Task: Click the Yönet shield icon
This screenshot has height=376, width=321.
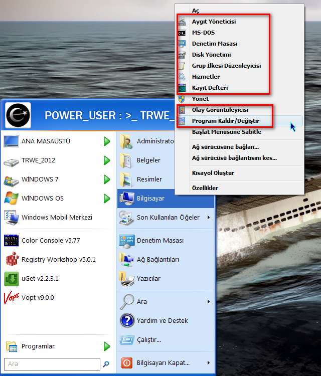Action: point(182,99)
